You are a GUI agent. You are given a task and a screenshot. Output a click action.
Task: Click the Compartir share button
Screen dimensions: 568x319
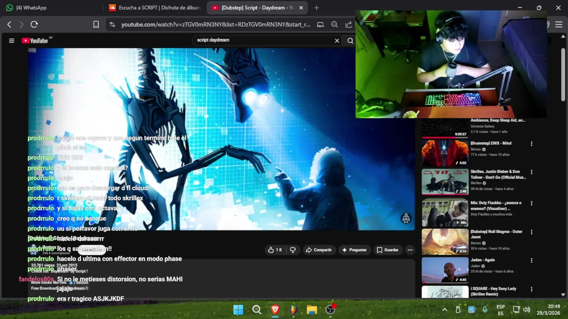[319, 250]
